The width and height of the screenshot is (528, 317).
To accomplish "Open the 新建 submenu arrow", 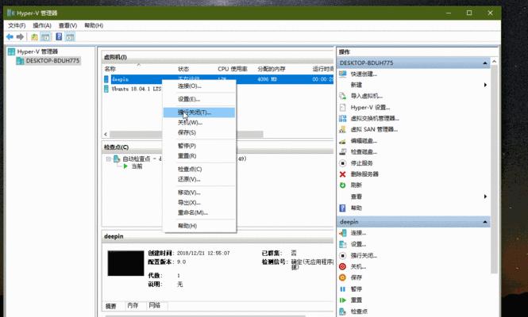I will [x=485, y=85].
